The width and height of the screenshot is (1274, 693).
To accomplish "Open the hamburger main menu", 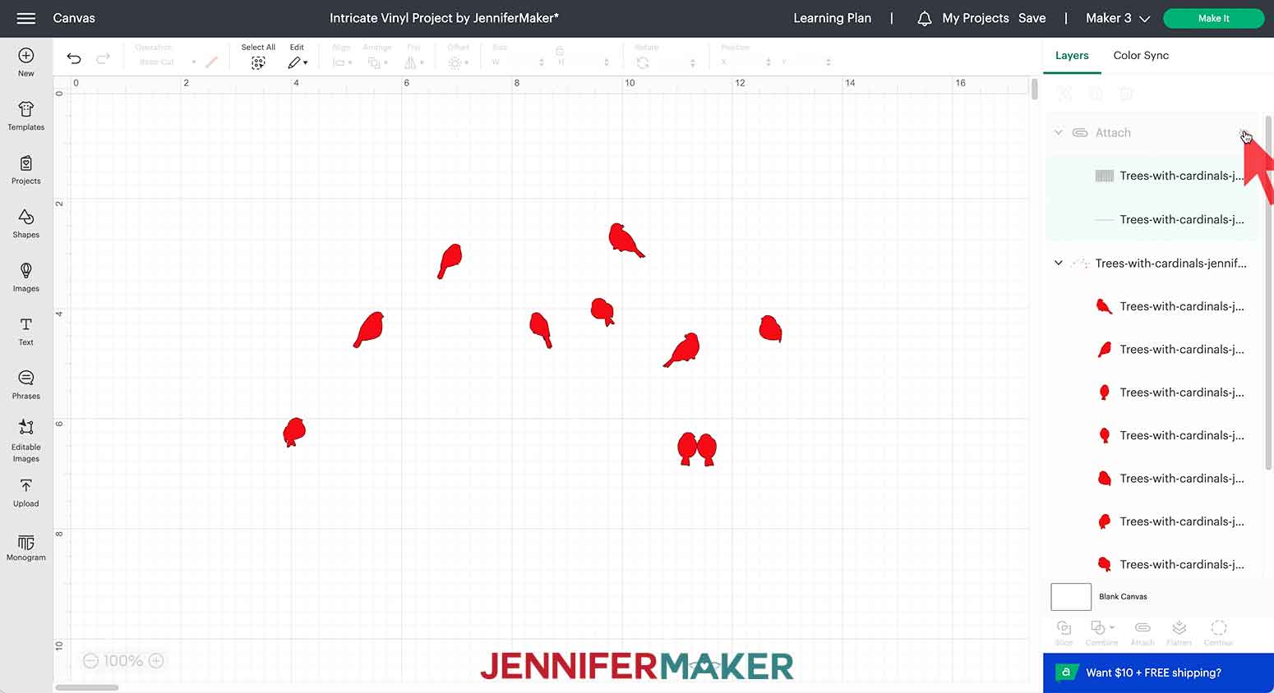I will (x=26, y=18).
